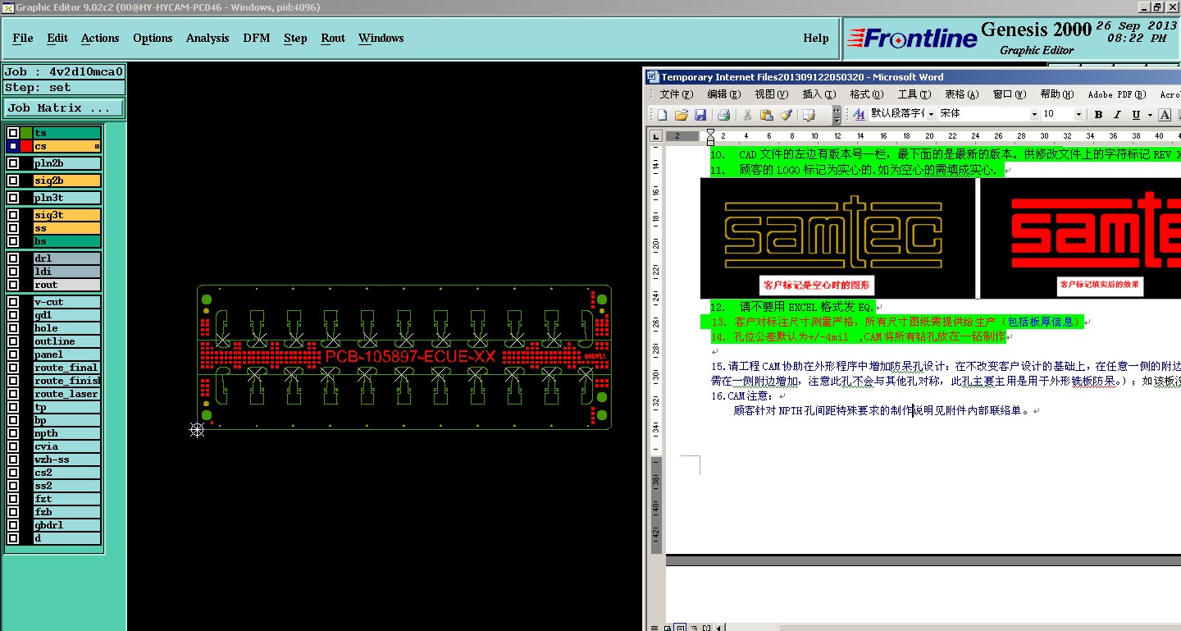This screenshot has width=1181, height=631.
Task: Click the hollow samtec logo image in Word
Action: click(x=837, y=238)
